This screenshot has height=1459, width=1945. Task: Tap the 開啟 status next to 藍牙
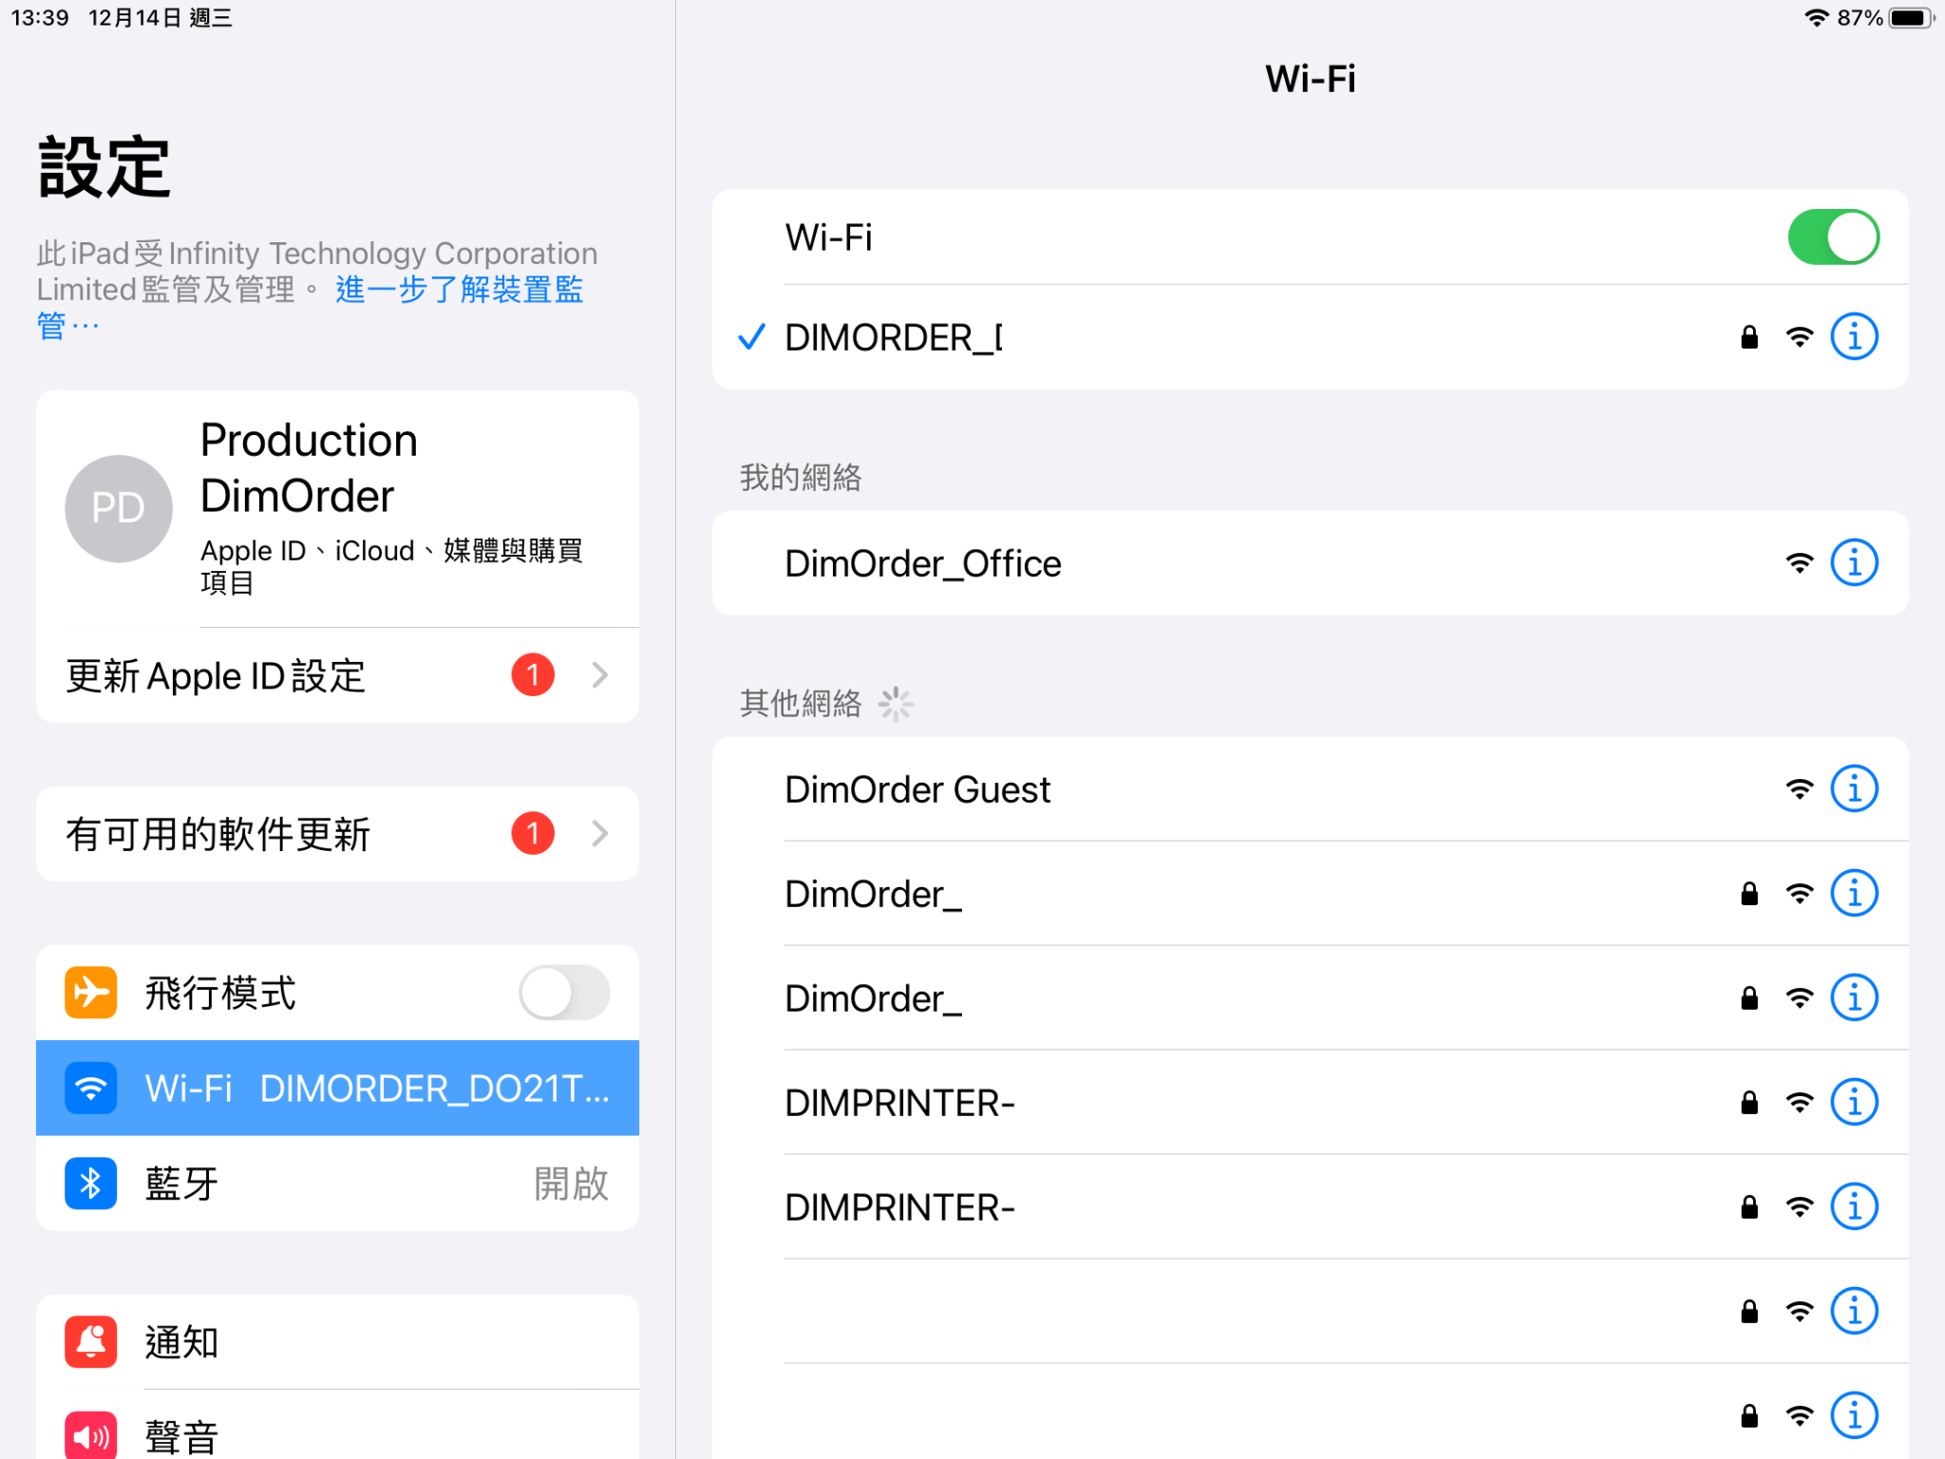coord(571,1184)
